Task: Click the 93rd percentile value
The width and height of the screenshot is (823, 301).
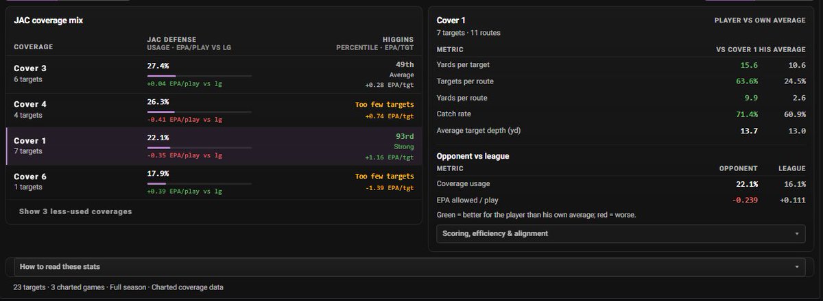Action: pyautogui.click(x=405, y=136)
